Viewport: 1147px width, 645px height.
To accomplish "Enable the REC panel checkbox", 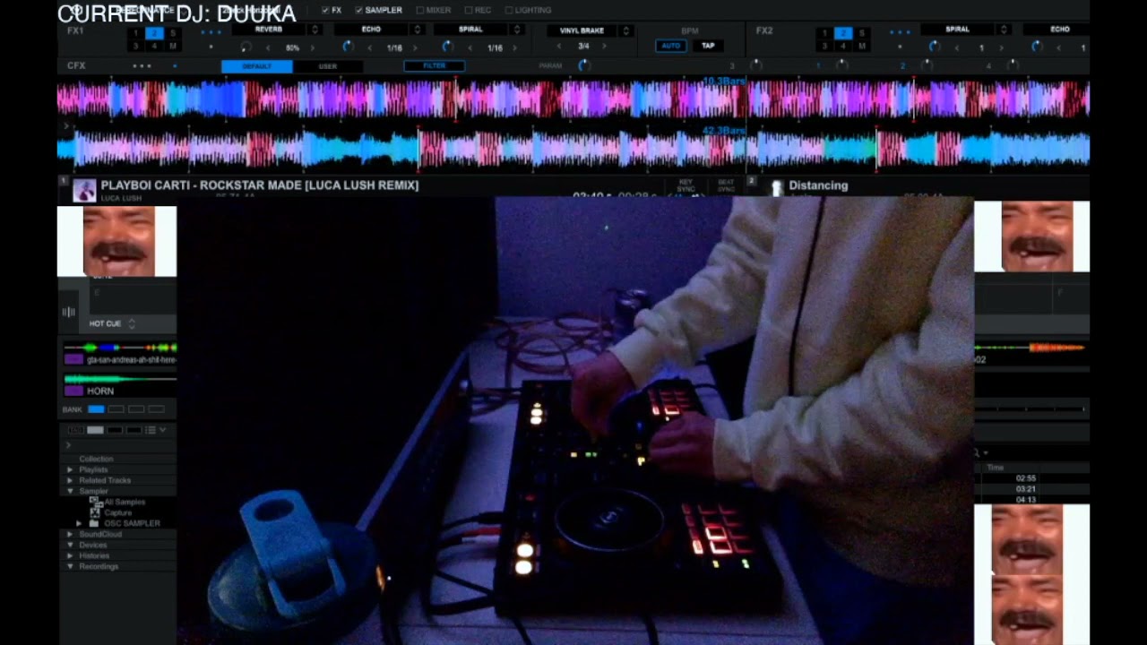I will click(x=468, y=10).
